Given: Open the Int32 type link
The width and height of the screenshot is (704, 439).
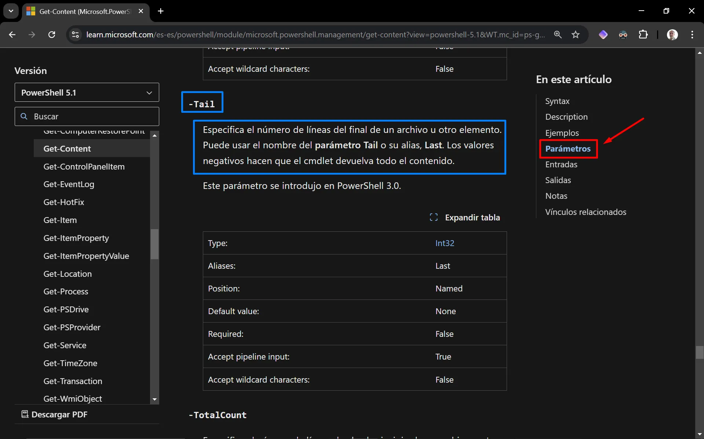Looking at the screenshot, I should click(445, 243).
